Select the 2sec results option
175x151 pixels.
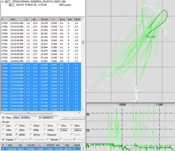pos(3,125)
